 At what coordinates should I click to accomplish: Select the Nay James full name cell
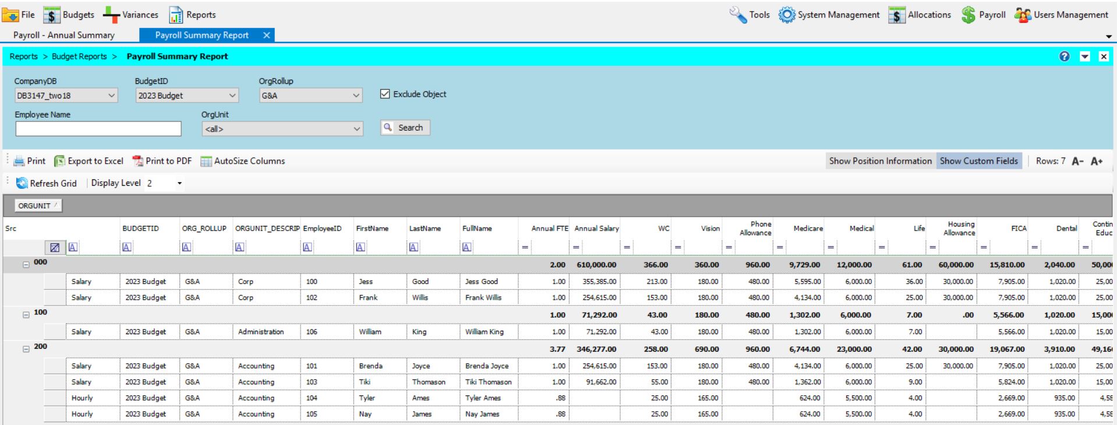click(x=489, y=415)
